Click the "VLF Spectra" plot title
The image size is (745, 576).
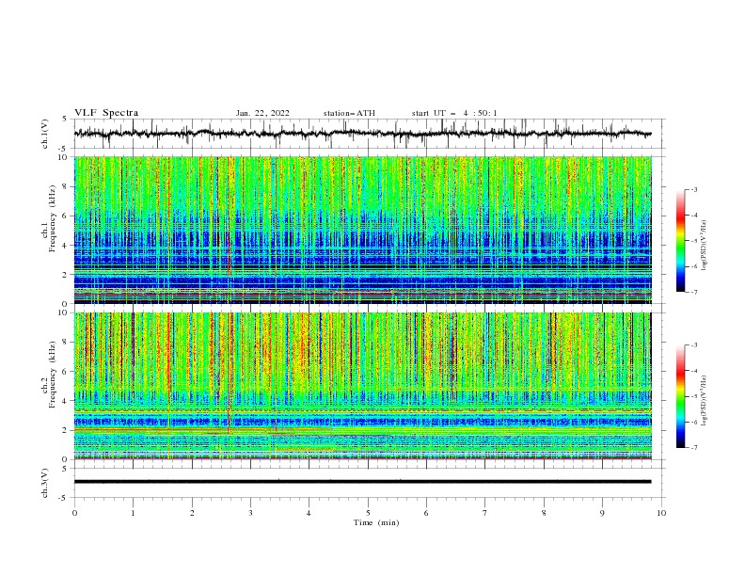click(x=106, y=113)
